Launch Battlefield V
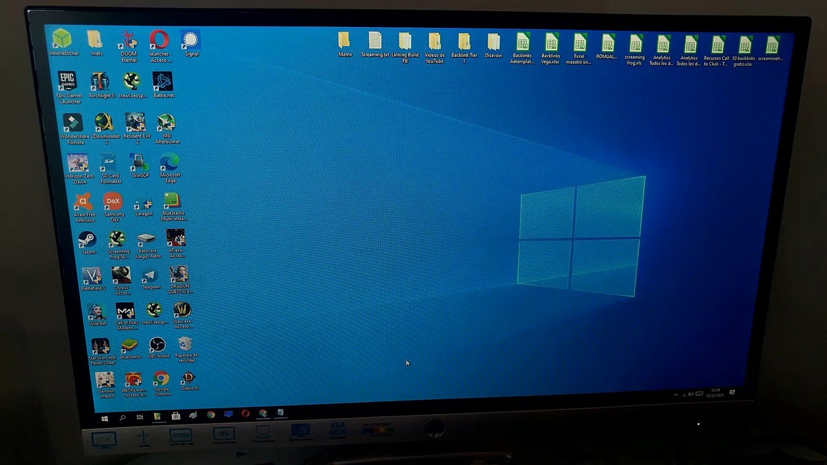The width and height of the screenshot is (827, 465). coord(92,280)
